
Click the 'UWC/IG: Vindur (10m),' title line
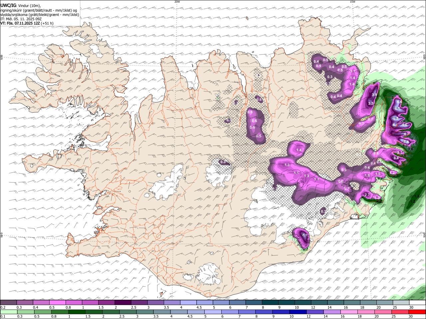[21, 6]
